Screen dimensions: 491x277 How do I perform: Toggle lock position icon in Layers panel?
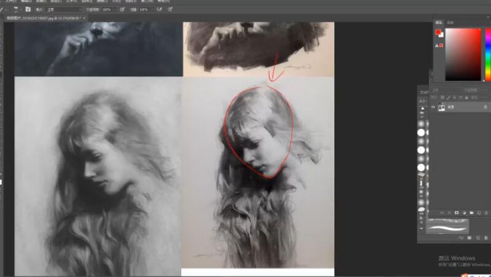point(454,98)
